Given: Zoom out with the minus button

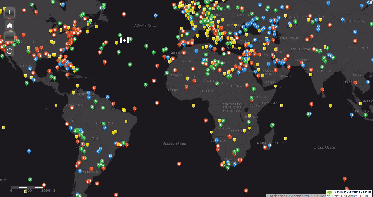Looking at the screenshot, I should coord(10,36).
